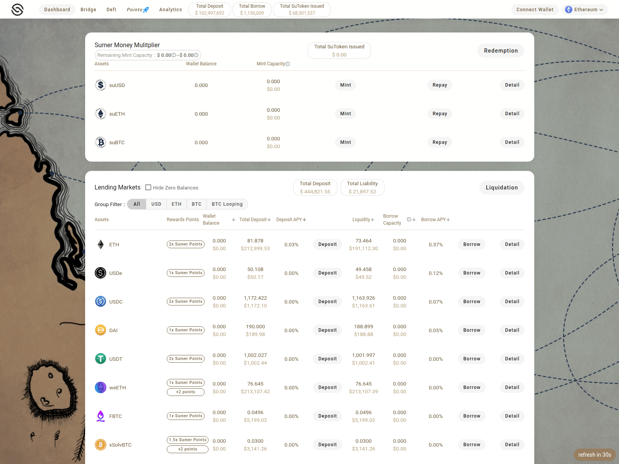The height and width of the screenshot is (464, 619).
Task: Mint suUSD
Action: click(345, 85)
